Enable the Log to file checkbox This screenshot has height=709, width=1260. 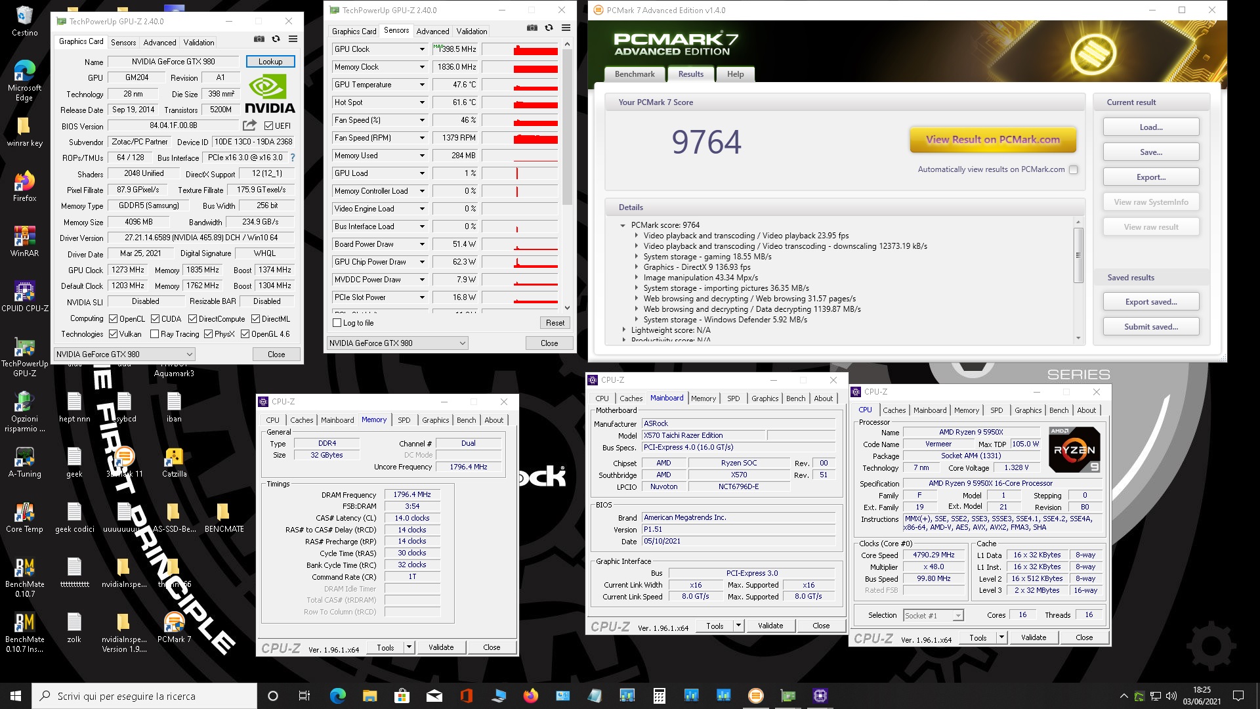pos(337,323)
